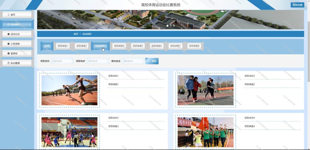Click the 裁判姓名 input field
Viewport: 310px width, 150px height.
click(133, 61)
